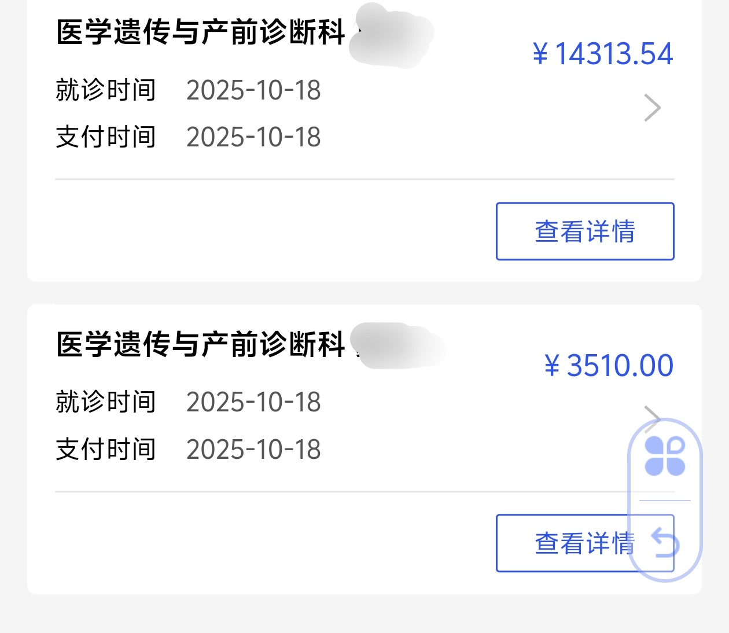Open first 医学遗传与产前诊断科 record title

coord(201,32)
